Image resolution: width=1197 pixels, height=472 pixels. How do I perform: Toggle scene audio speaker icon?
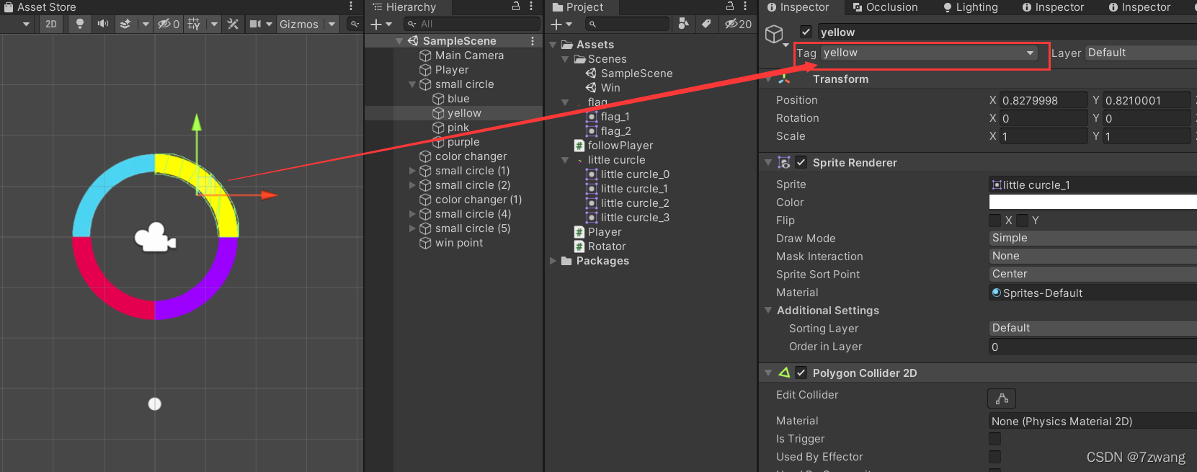tap(103, 24)
